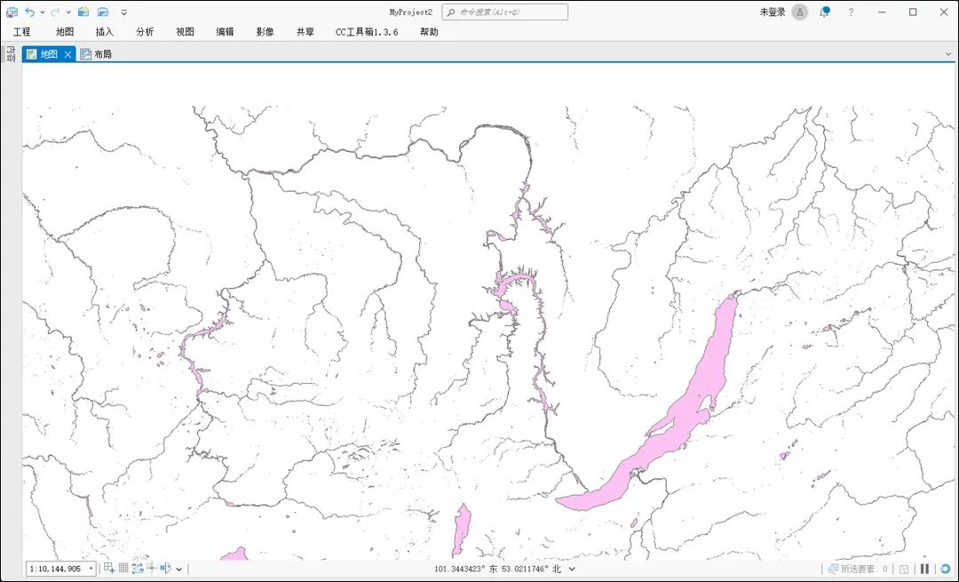This screenshot has height=582, width=959.
Task: Undo the last action
Action: pyautogui.click(x=29, y=12)
